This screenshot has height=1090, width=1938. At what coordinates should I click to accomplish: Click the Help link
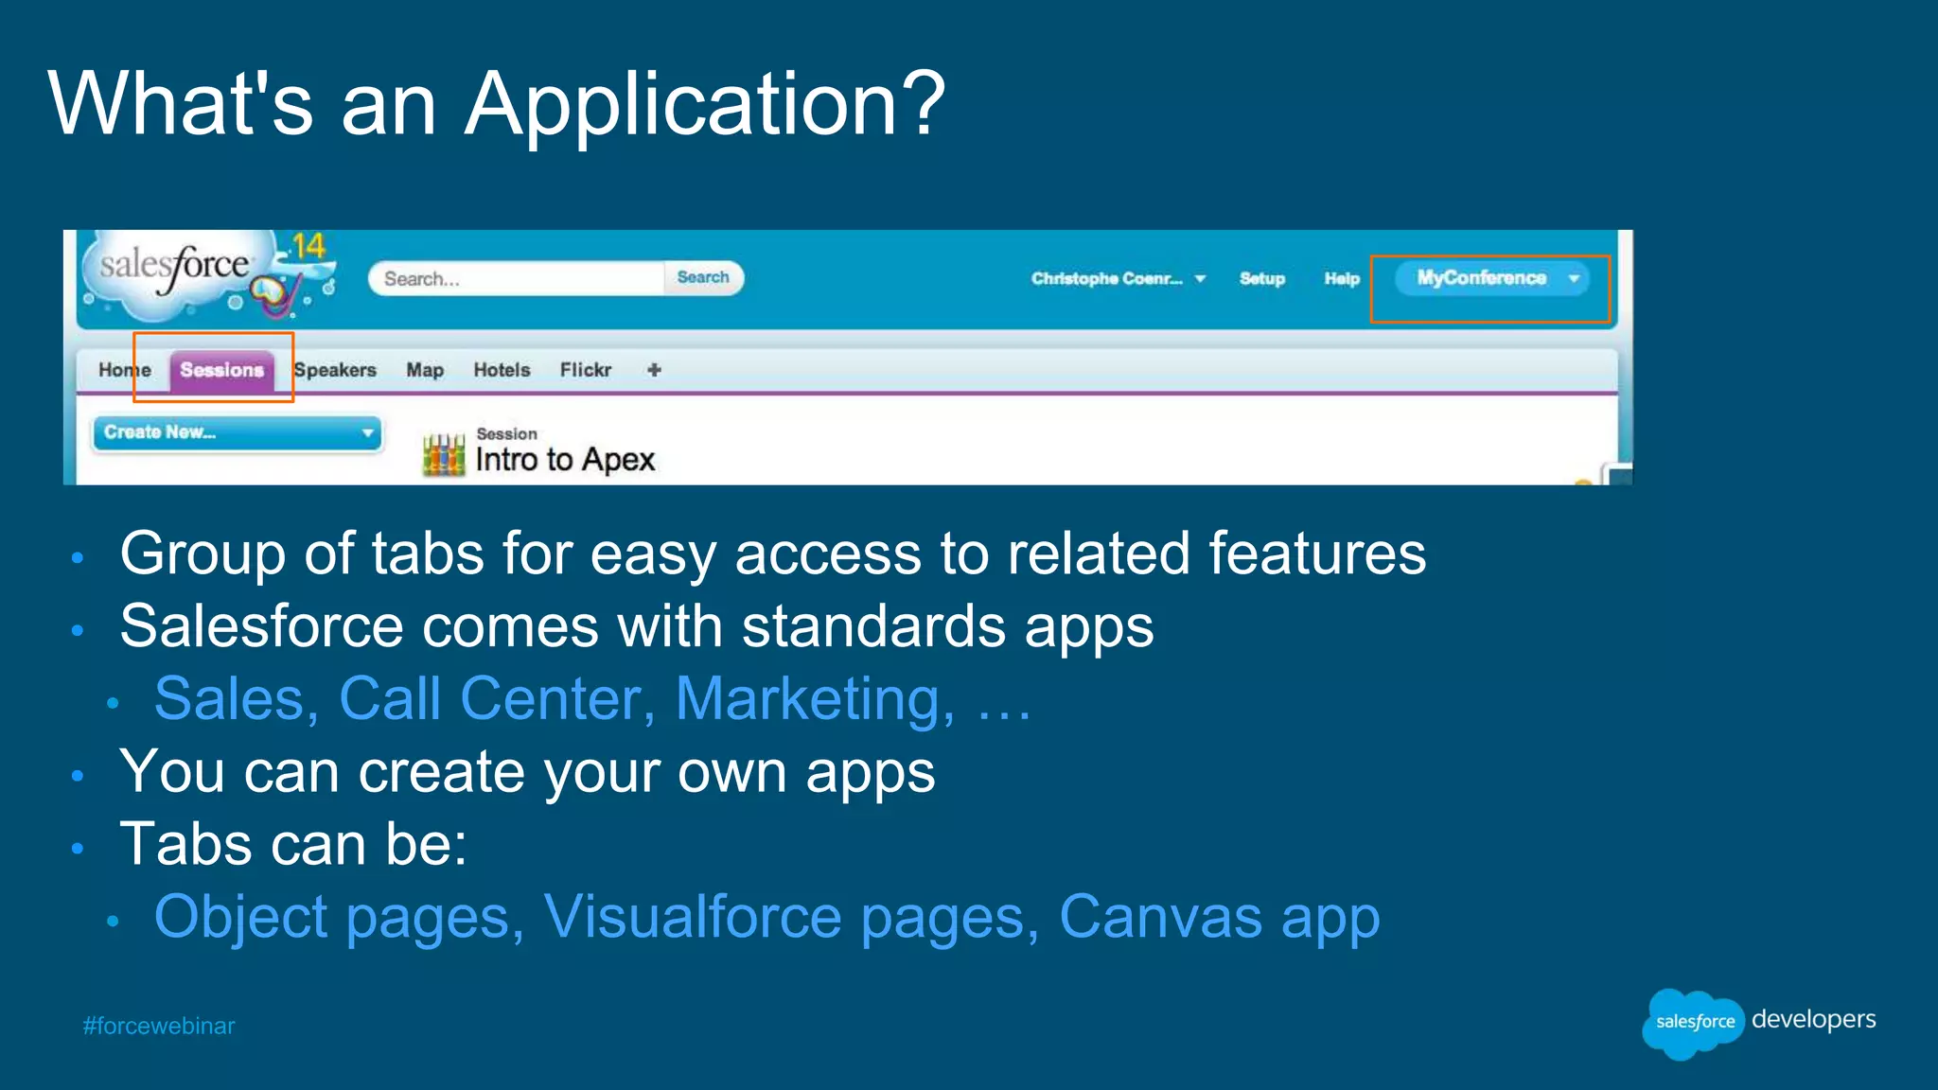tap(1342, 278)
